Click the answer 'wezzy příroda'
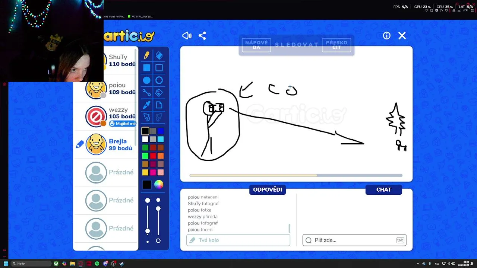 pyautogui.click(x=203, y=217)
